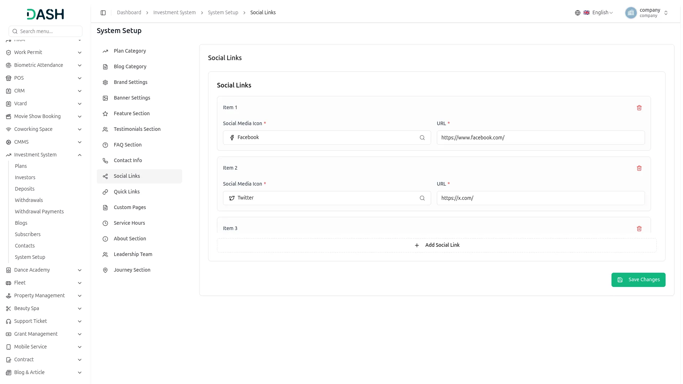Expand the POS menu chevron
The width and height of the screenshot is (683, 384).
tap(80, 78)
